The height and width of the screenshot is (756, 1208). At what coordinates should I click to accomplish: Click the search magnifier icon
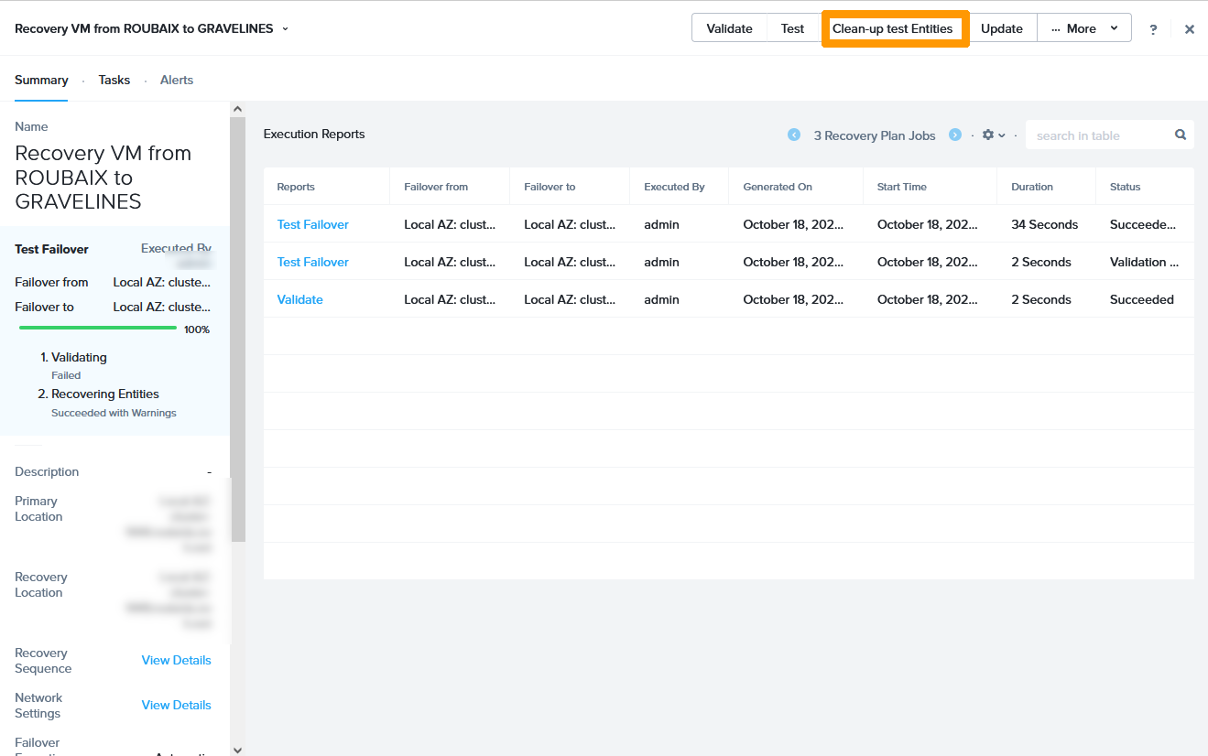1181,135
